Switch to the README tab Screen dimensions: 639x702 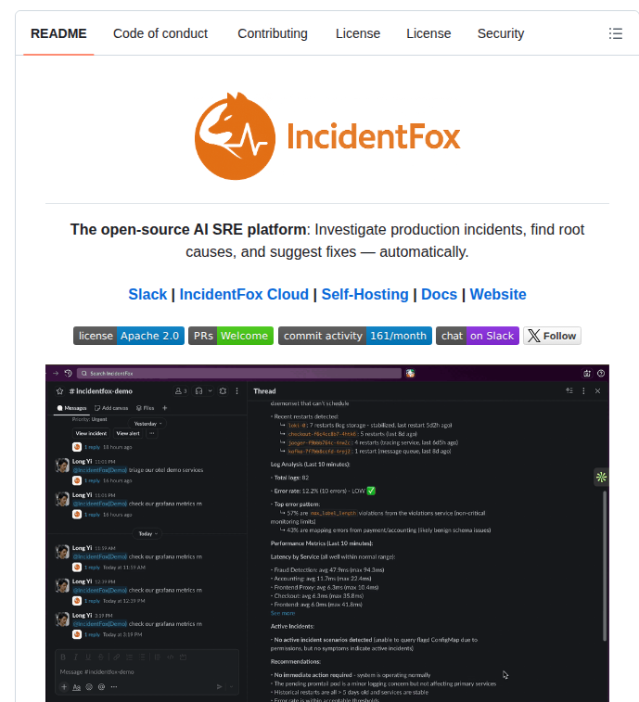click(58, 33)
